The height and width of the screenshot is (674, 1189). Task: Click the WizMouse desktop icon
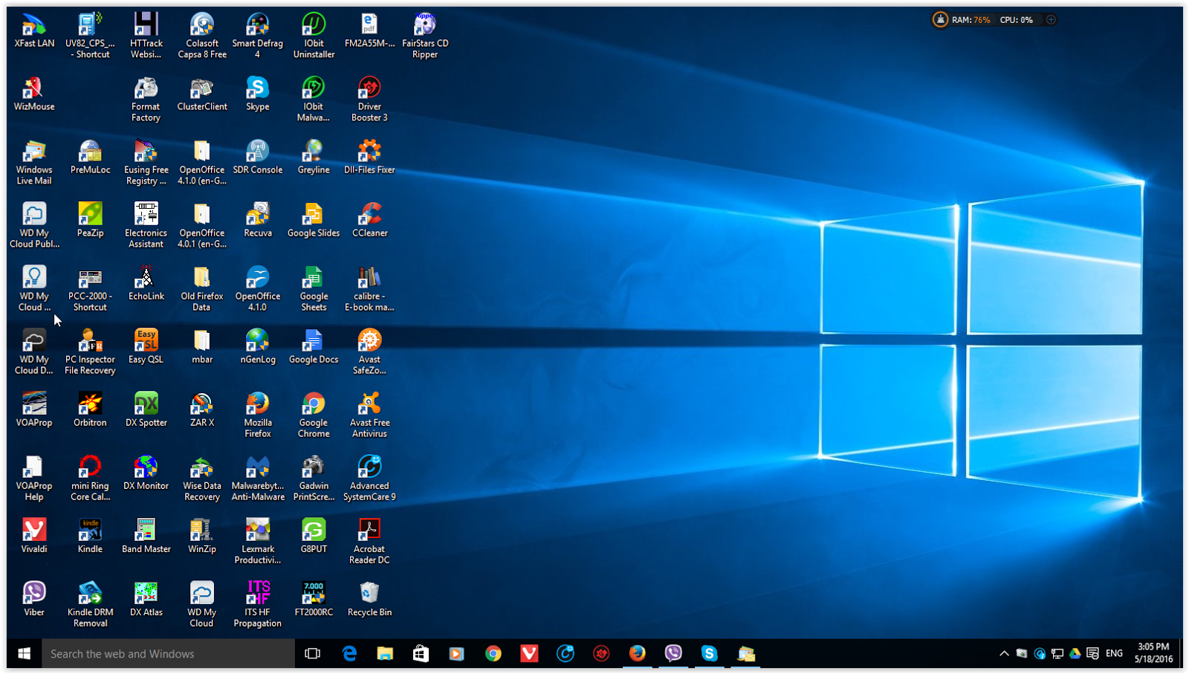[x=34, y=94]
